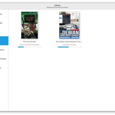This screenshot has height=115, width=115.
Task: Select the highlighted blue sidebar entry
Action: tap(4, 41)
